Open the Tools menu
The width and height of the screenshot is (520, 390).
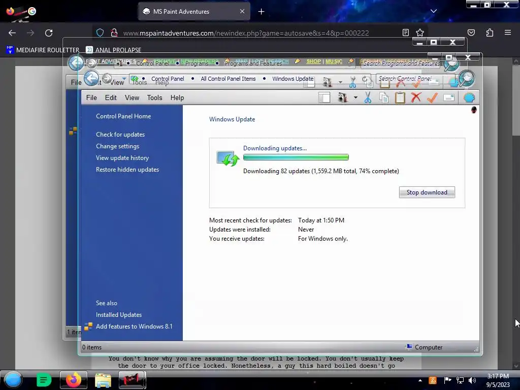tap(154, 98)
